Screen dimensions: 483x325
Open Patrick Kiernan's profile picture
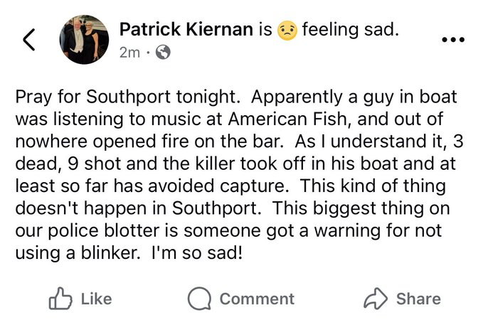[84, 39]
